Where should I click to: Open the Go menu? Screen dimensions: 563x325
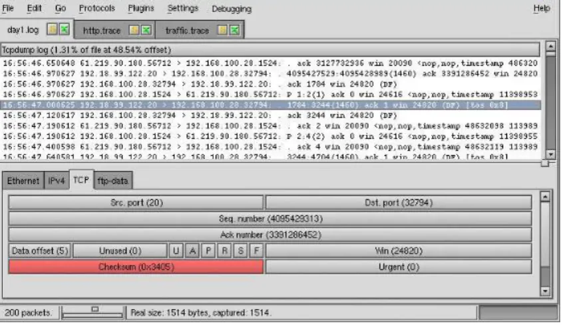tap(61, 8)
